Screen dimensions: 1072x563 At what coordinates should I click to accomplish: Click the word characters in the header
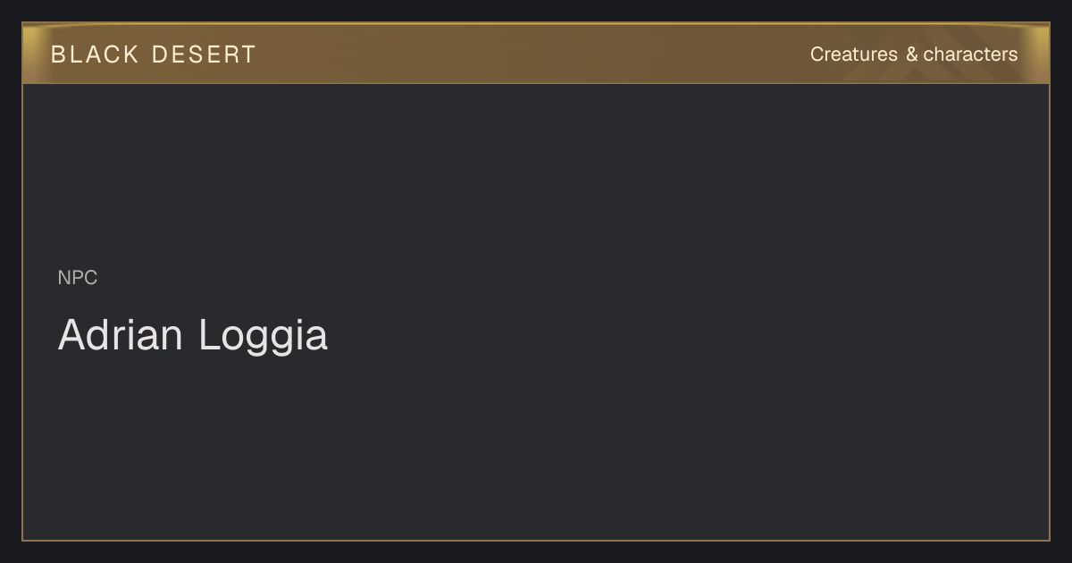pyautogui.click(x=970, y=55)
